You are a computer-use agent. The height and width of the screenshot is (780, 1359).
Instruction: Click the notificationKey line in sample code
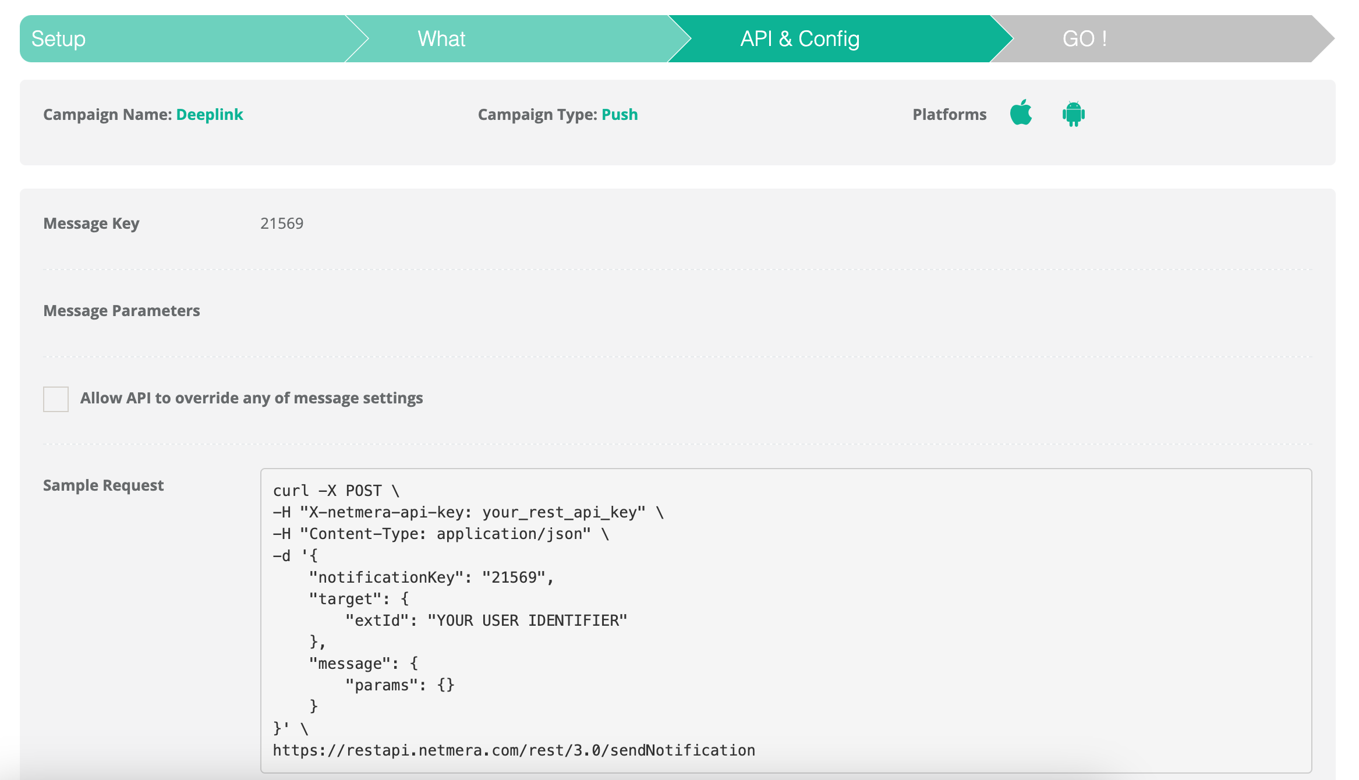(431, 577)
